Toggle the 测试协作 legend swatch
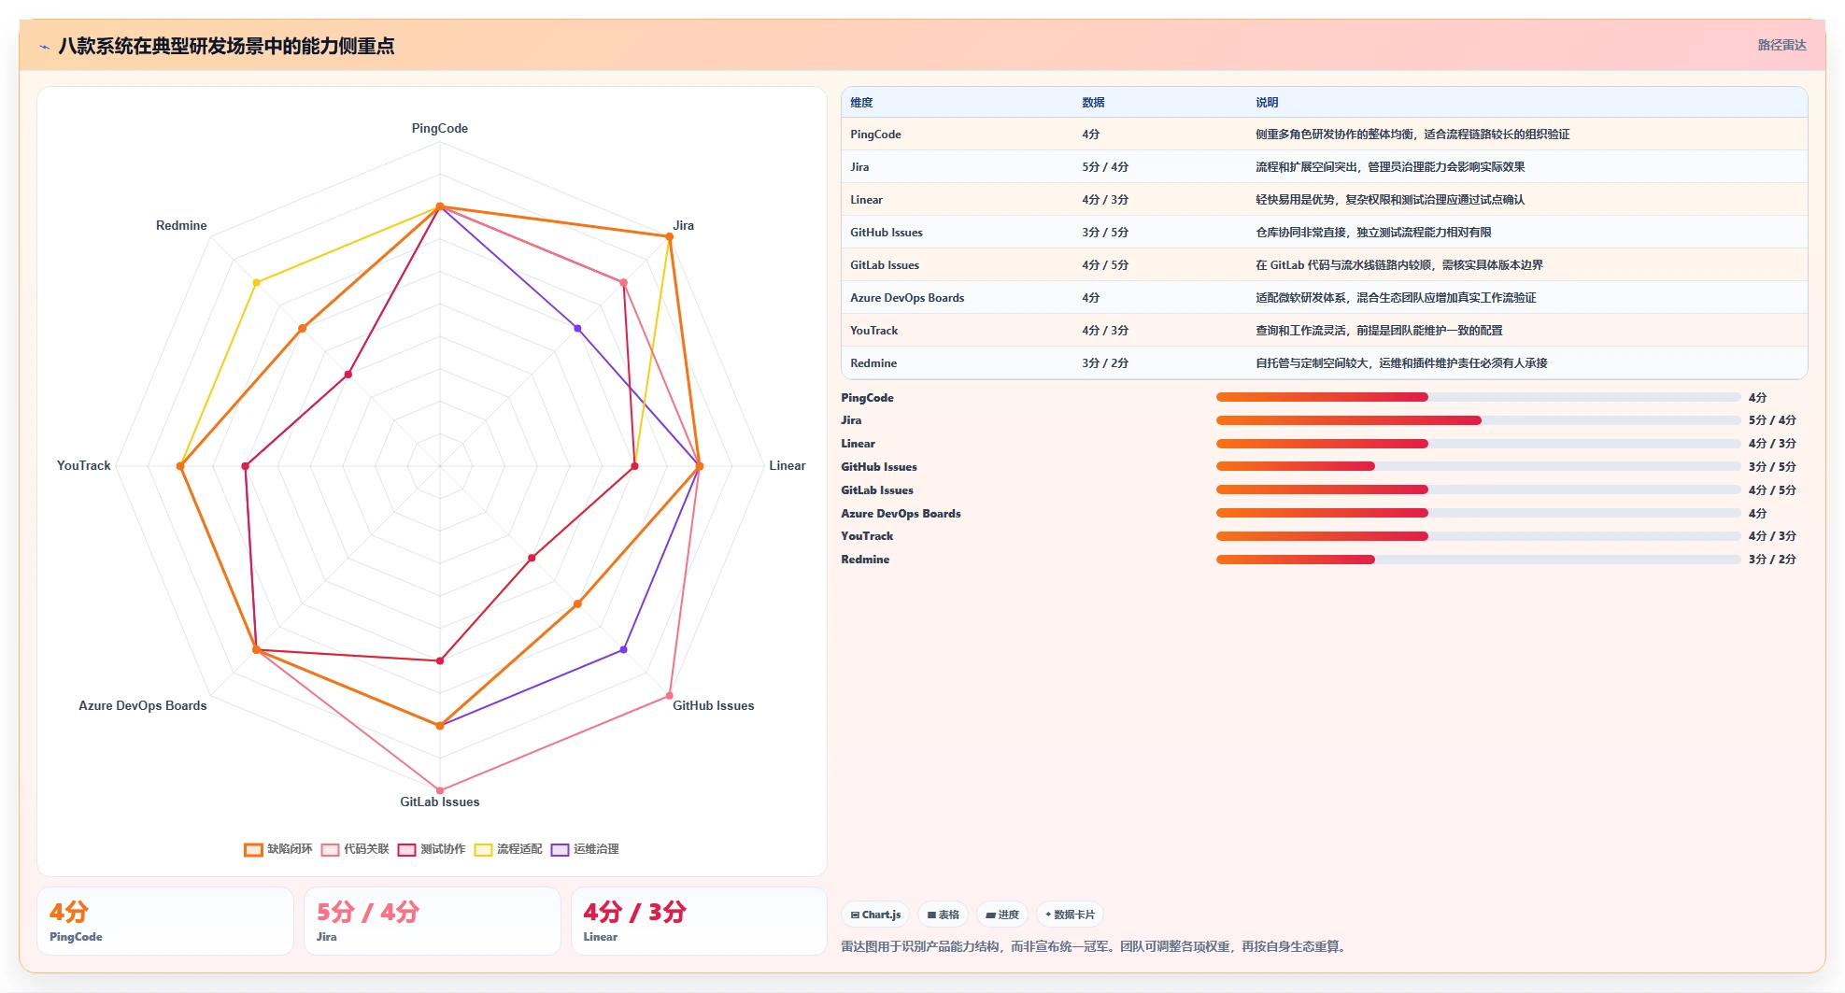Image resolution: width=1845 pixels, height=993 pixels. pos(406,849)
